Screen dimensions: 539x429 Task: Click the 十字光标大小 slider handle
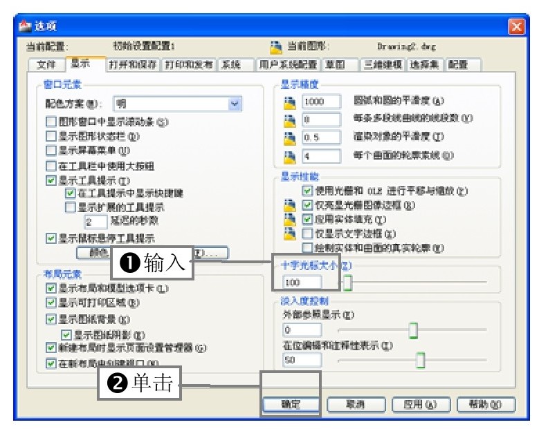[347, 283]
